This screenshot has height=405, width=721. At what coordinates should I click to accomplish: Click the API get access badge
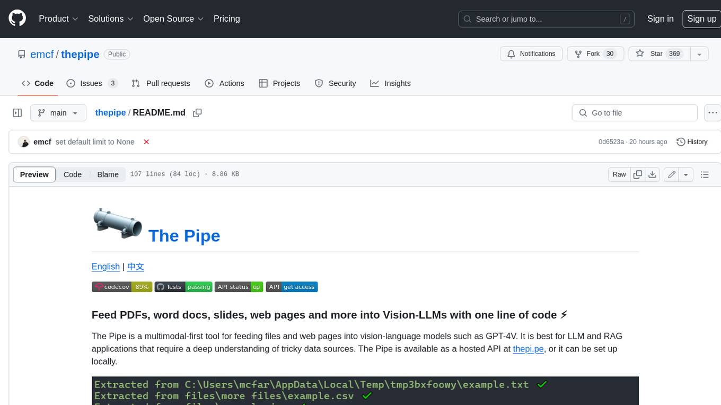coord(292,287)
